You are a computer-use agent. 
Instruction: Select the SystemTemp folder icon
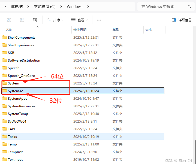5,114
